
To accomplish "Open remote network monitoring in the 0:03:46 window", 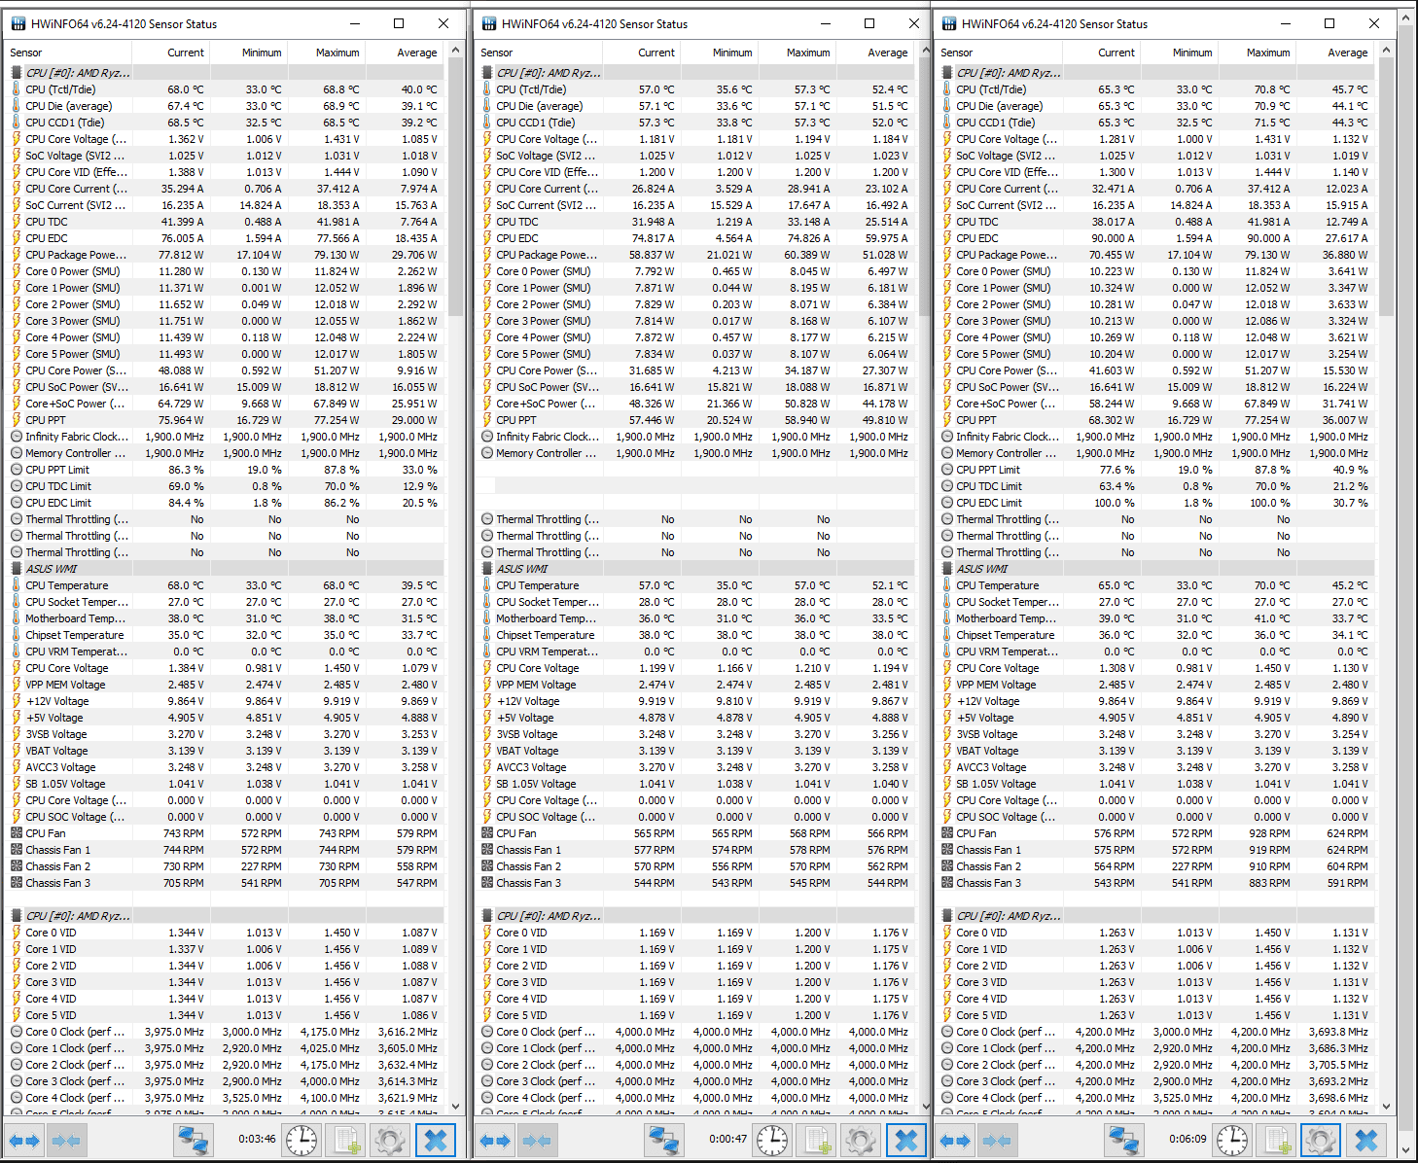I will 194,1140.
